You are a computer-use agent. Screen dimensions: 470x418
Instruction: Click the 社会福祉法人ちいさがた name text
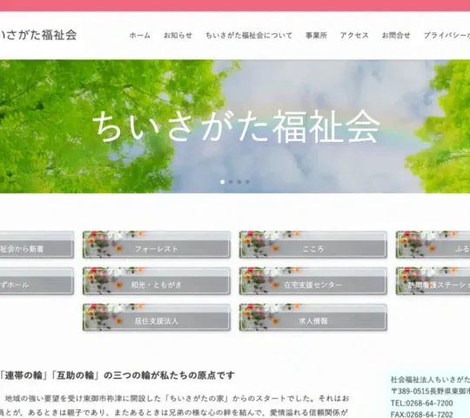[430, 380]
